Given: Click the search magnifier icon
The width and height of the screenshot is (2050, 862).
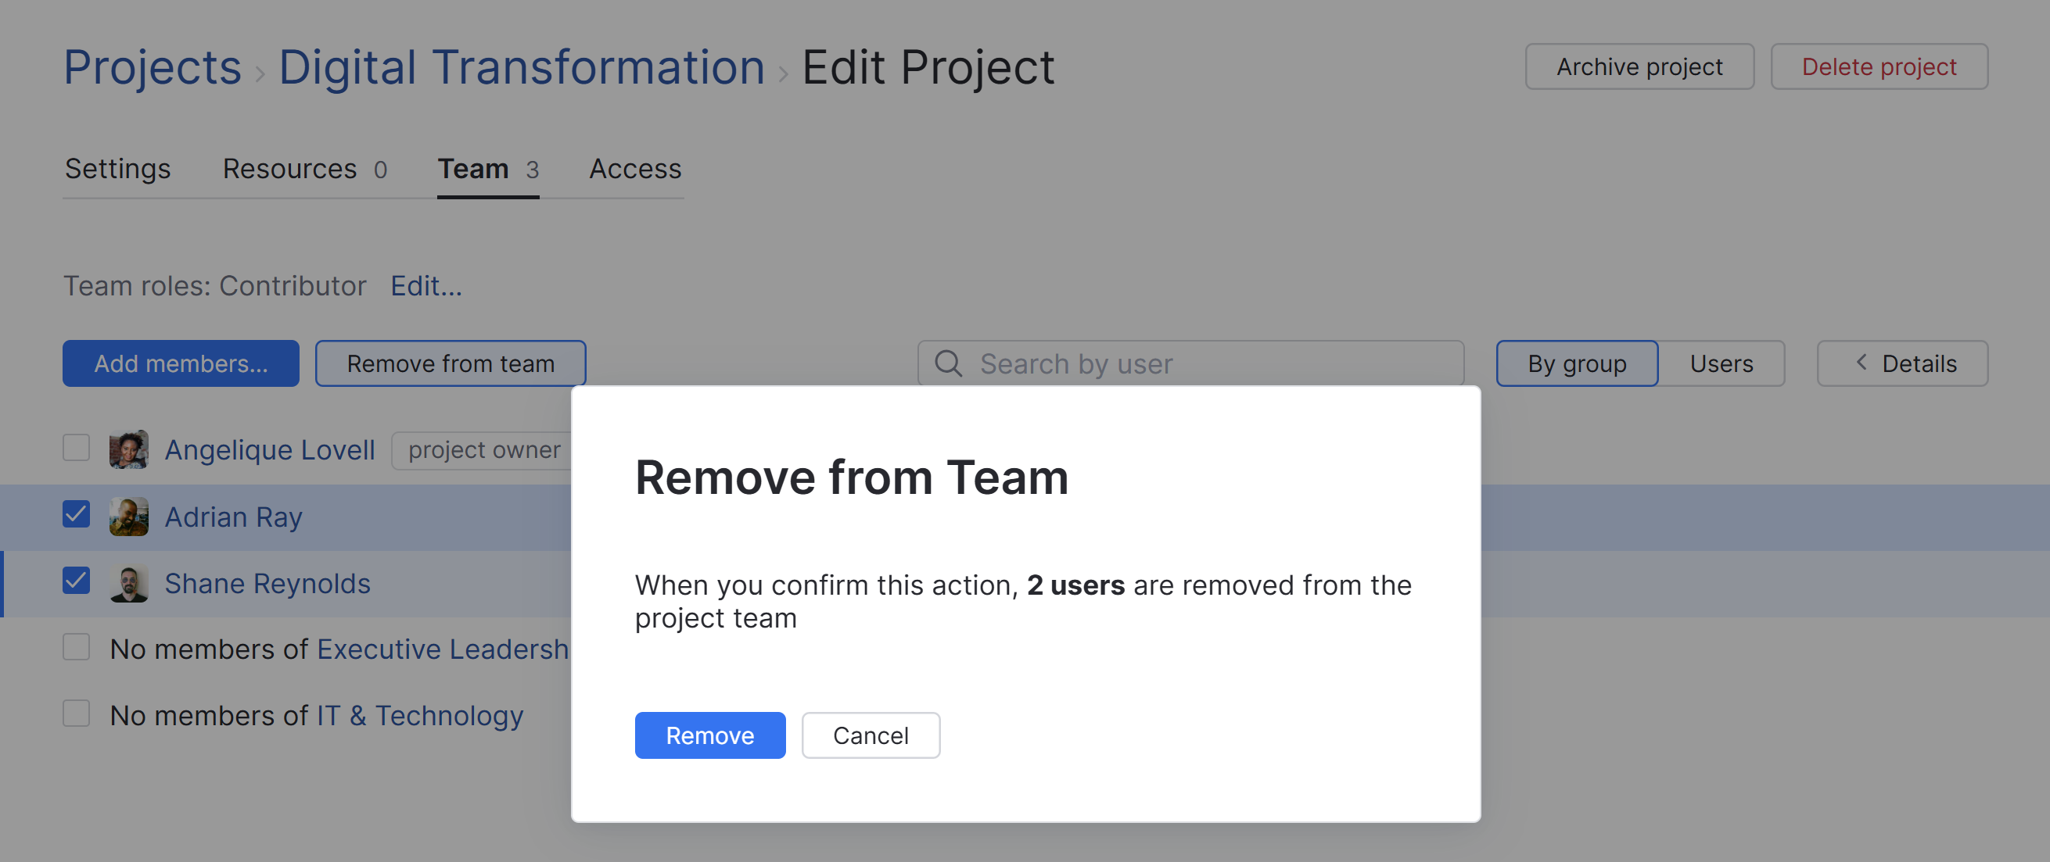Looking at the screenshot, I should point(948,363).
